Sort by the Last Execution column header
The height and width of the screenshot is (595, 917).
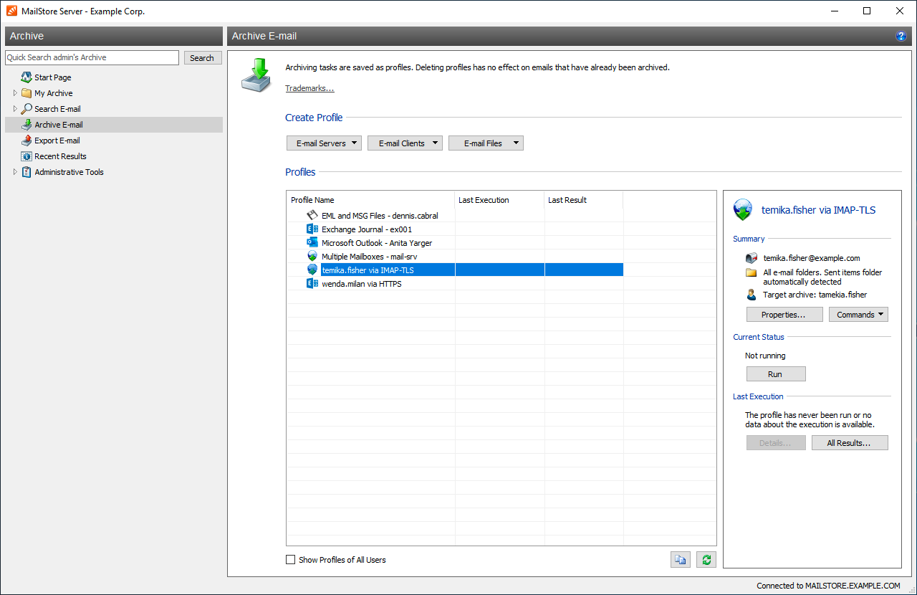coord(499,200)
